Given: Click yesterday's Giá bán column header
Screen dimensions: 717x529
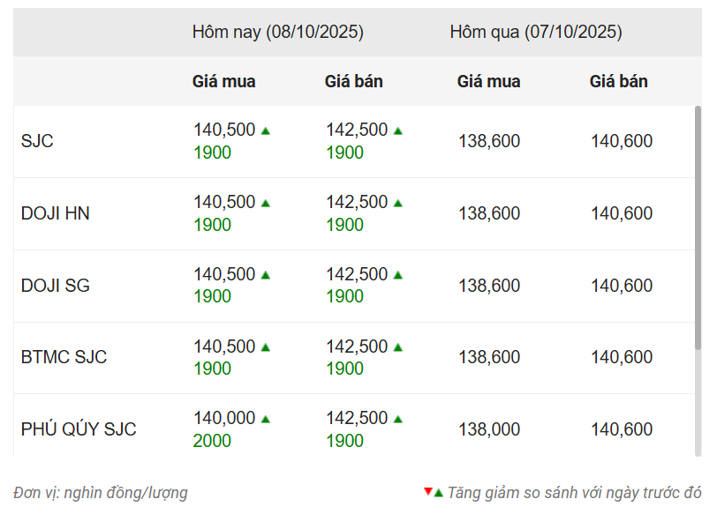Looking at the screenshot, I should [x=618, y=82].
